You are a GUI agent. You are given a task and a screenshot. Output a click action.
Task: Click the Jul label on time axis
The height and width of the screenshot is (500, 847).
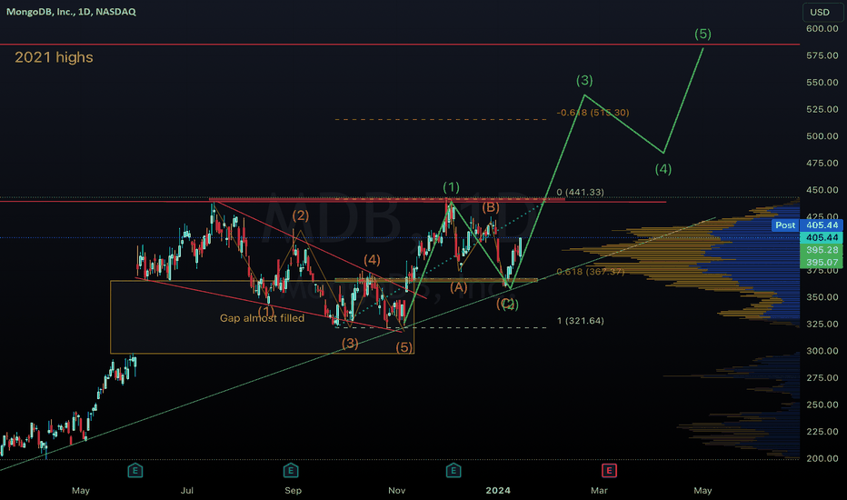point(187,490)
